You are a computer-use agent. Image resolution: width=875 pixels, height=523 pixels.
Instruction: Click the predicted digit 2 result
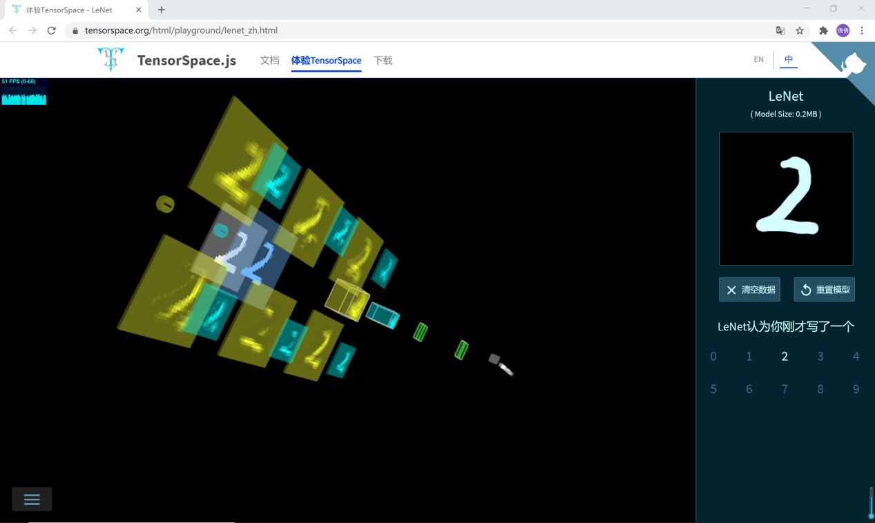click(x=785, y=357)
